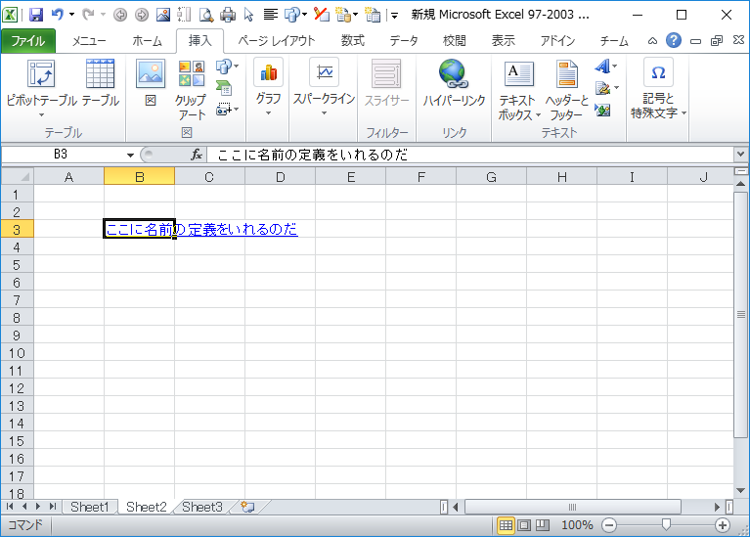This screenshot has height=537, width=750.
Task: Click the 100% zoom level
Action: [x=577, y=525]
